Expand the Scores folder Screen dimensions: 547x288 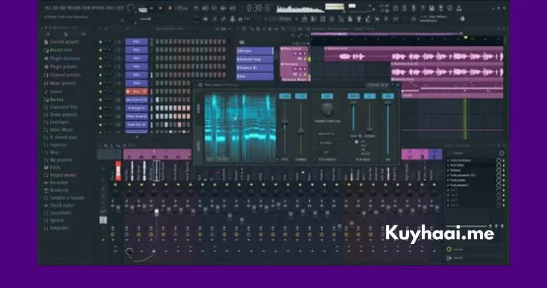53,91
